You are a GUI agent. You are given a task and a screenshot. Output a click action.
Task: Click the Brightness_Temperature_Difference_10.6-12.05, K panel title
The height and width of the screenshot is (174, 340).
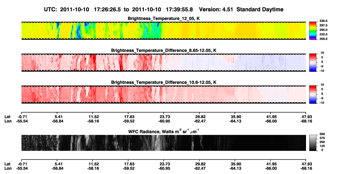(x=164, y=82)
